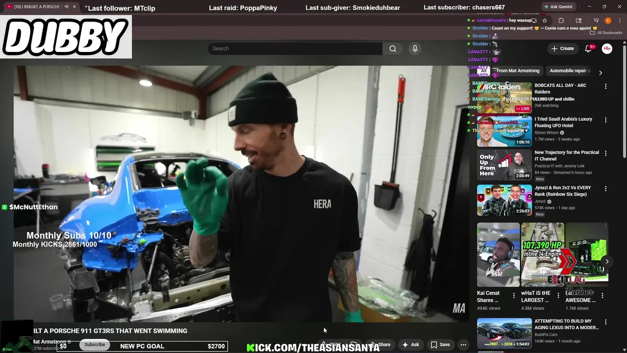This screenshot has height=353, width=627.
Task: Click the Jynxzi channel name
Action: [540, 202]
